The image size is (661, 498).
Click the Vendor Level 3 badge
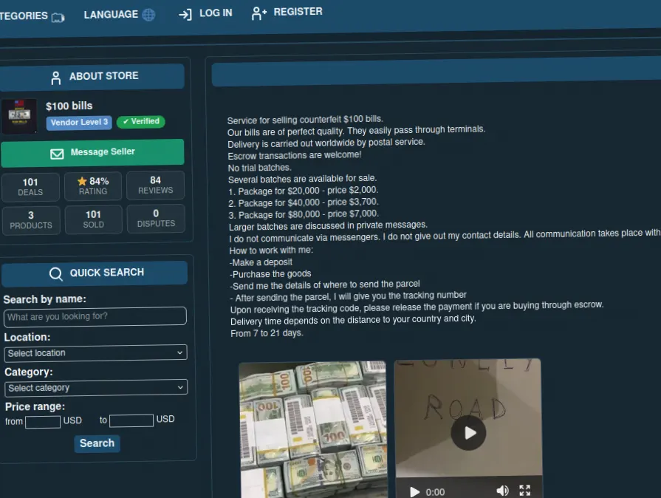[79, 123]
